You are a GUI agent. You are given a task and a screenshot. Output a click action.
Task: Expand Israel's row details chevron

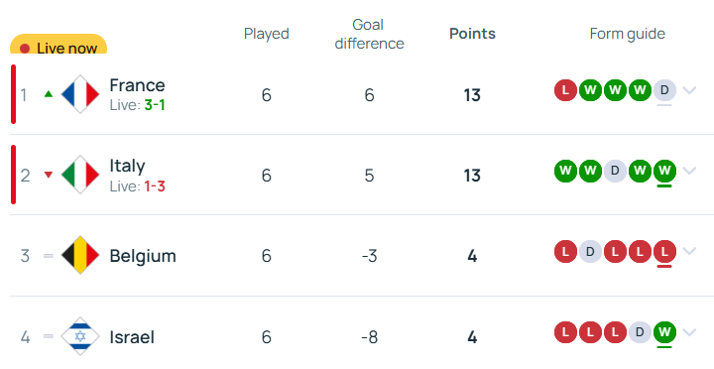(x=689, y=332)
